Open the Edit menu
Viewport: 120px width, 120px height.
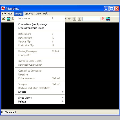[x=10, y=14]
